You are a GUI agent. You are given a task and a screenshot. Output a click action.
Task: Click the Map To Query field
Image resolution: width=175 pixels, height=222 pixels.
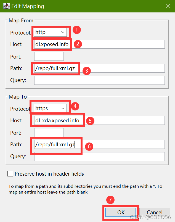99,157
